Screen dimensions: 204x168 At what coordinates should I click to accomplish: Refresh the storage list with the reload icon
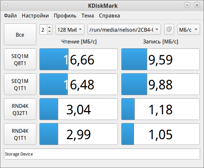[169, 30]
